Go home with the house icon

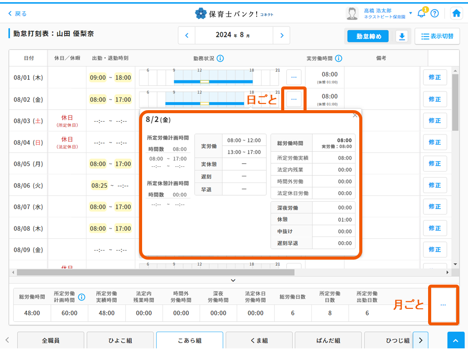point(456,13)
